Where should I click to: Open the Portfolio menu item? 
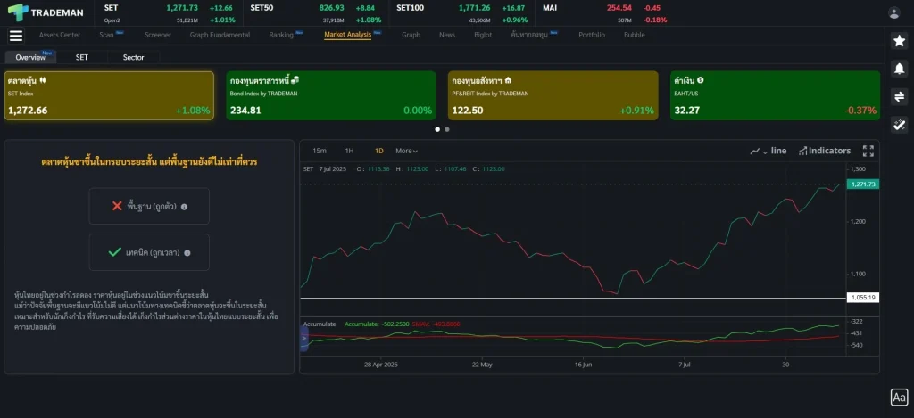(x=592, y=35)
